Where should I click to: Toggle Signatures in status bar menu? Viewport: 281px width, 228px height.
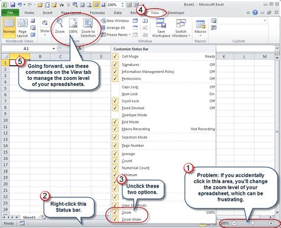click(x=164, y=65)
